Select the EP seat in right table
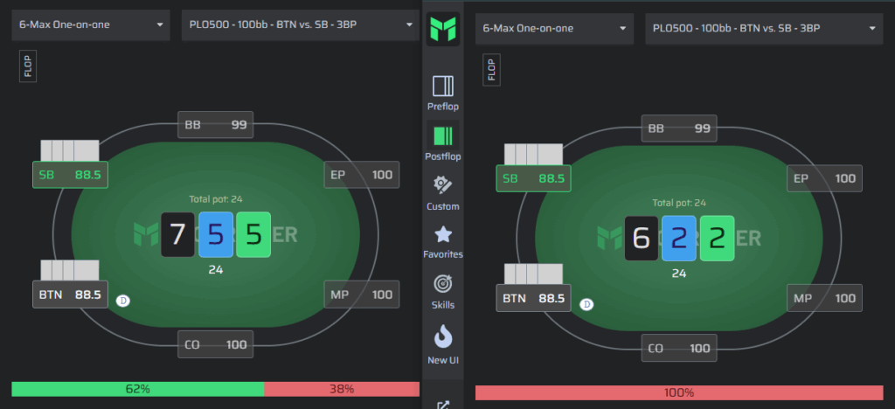 click(x=825, y=178)
